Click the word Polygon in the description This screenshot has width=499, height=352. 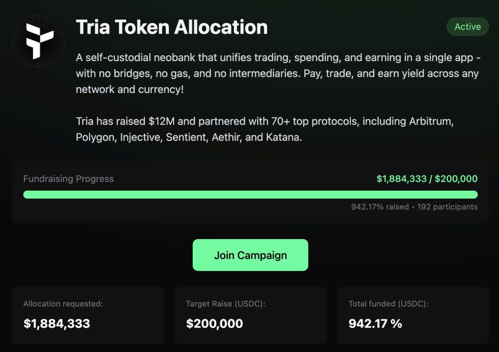(x=95, y=137)
